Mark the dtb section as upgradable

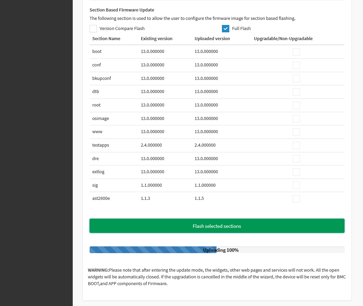296,92
